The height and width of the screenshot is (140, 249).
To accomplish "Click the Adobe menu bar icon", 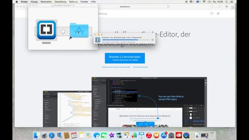I will 192,2.
